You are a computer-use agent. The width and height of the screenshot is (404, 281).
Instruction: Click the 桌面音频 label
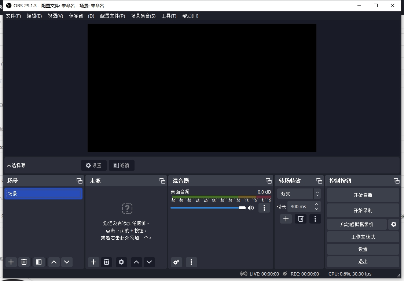180,192
